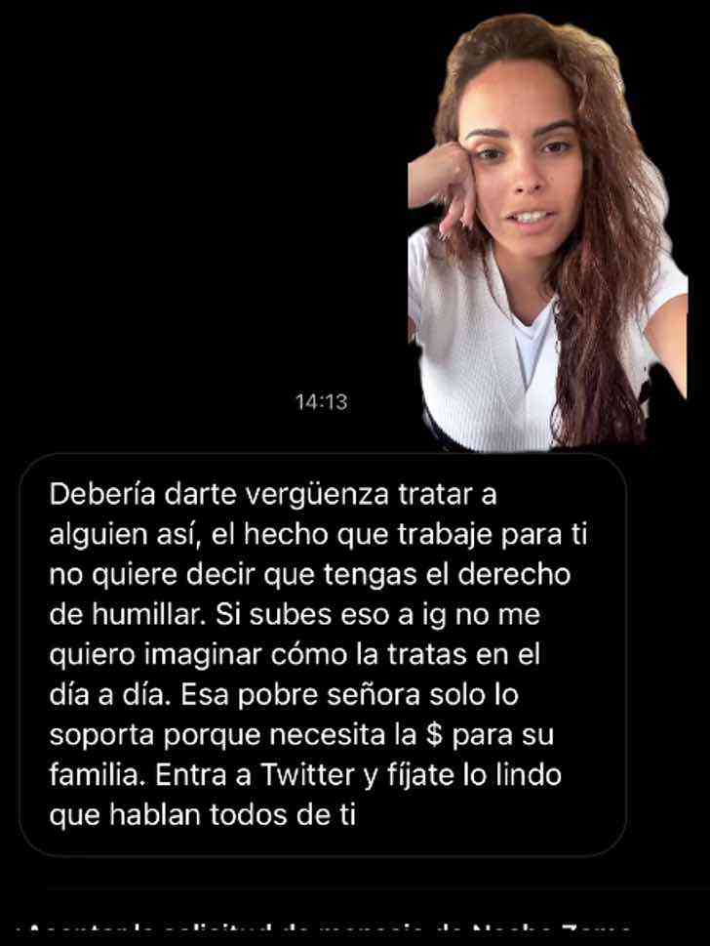This screenshot has height=946, width=710.
Task: Tap the word imaginar in the message
Action: [203, 655]
